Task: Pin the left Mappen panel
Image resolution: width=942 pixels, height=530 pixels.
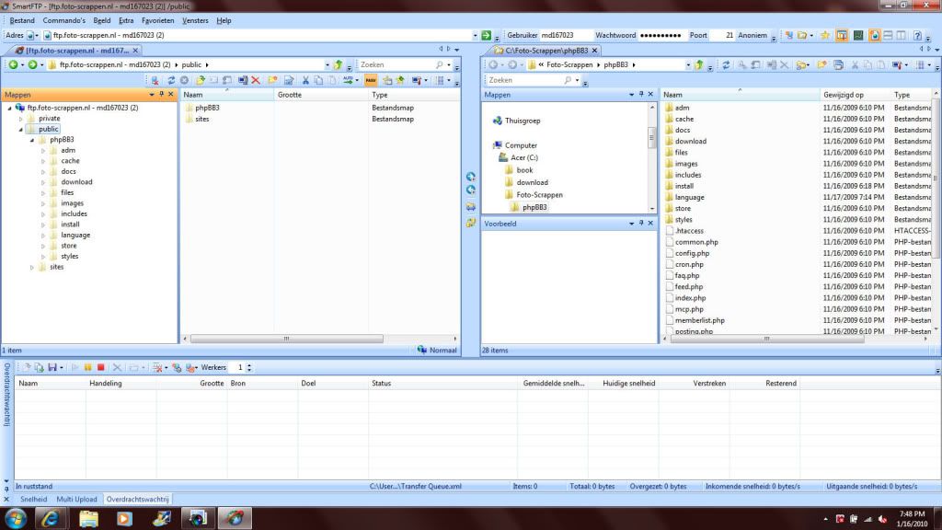Action: click(161, 95)
